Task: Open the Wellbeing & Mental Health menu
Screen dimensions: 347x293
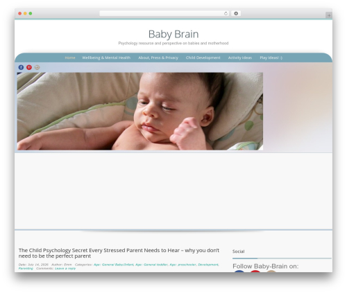Action: (106, 57)
